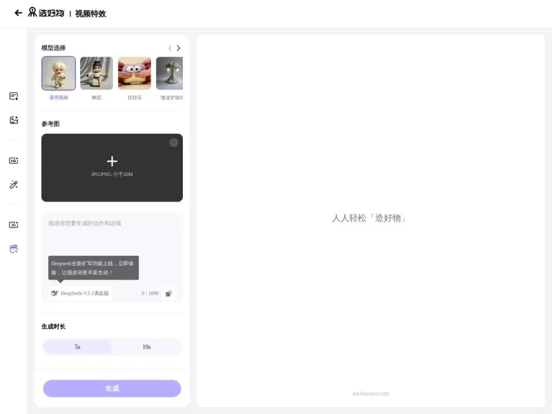Image resolution: width=552 pixels, height=414 pixels.
Task: Select the 舞蹈 dance model
Action: pos(97,72)
